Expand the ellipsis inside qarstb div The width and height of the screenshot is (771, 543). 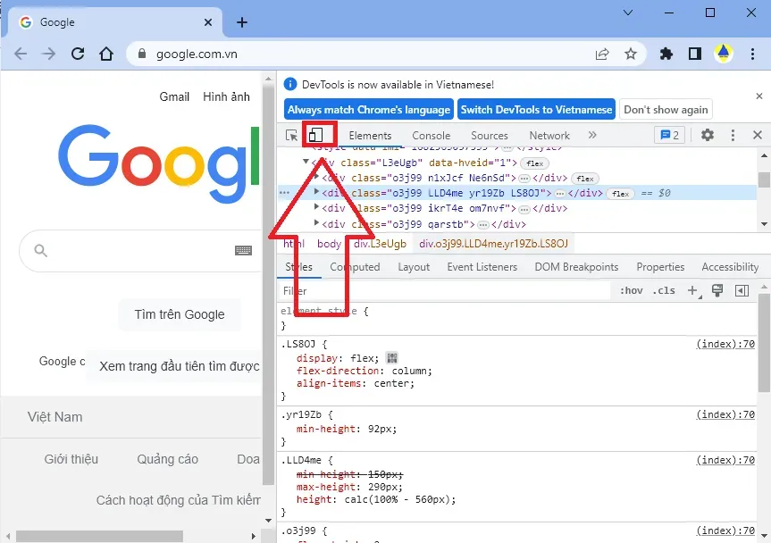[x=483, y=226]
